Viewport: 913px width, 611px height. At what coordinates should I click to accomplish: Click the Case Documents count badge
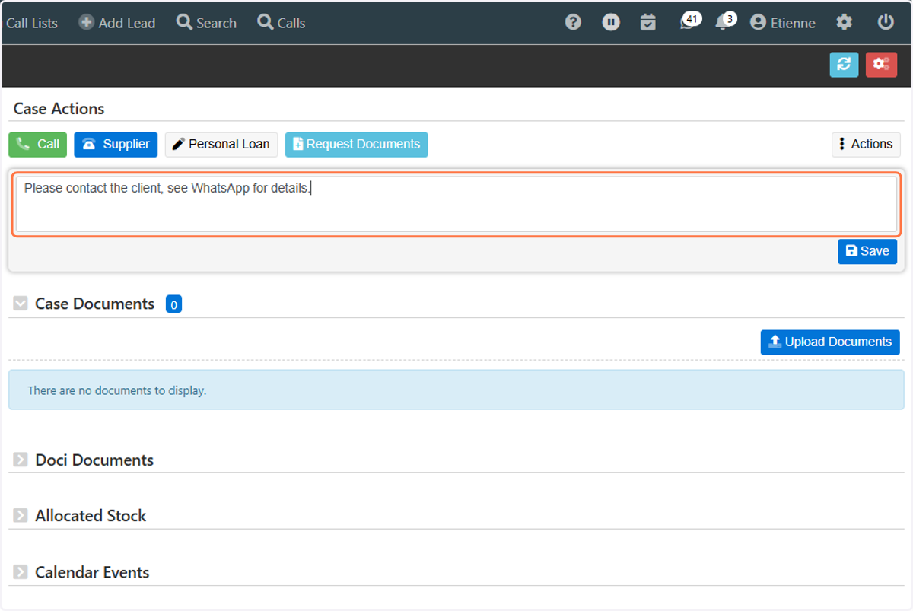pyautogui.click(x=173, y=304)
